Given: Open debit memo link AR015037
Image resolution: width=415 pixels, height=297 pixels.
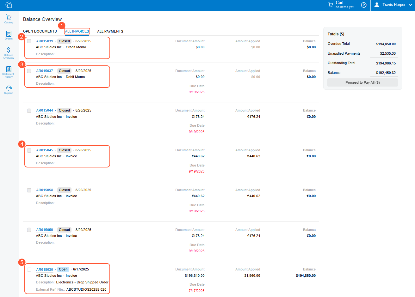Looking at the screenshot, I should tap(45, 71).
